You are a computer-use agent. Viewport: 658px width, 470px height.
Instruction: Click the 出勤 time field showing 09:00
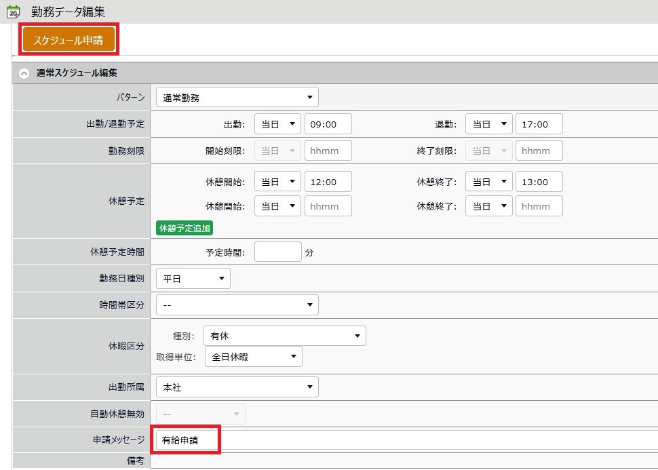click(x=328, y=124)
